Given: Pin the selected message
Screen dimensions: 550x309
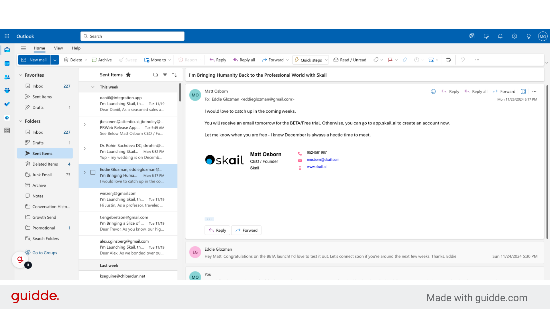Looking at the screenshot, I should pos(405,60).
